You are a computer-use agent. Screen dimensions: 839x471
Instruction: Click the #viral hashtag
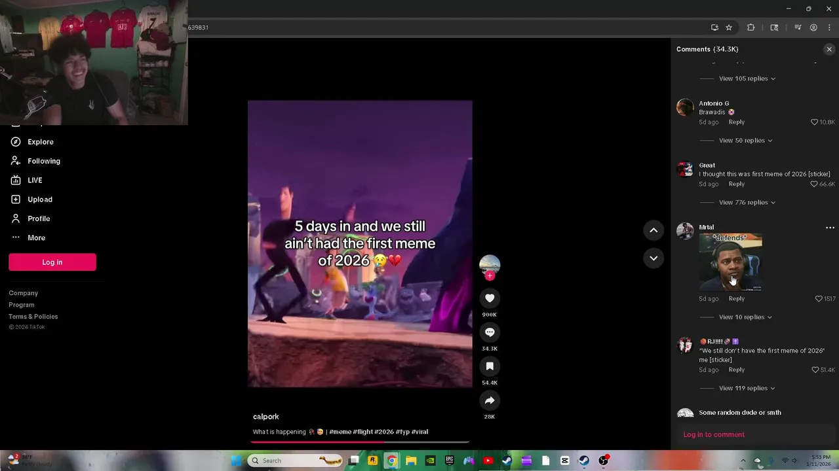pos(419,432)
